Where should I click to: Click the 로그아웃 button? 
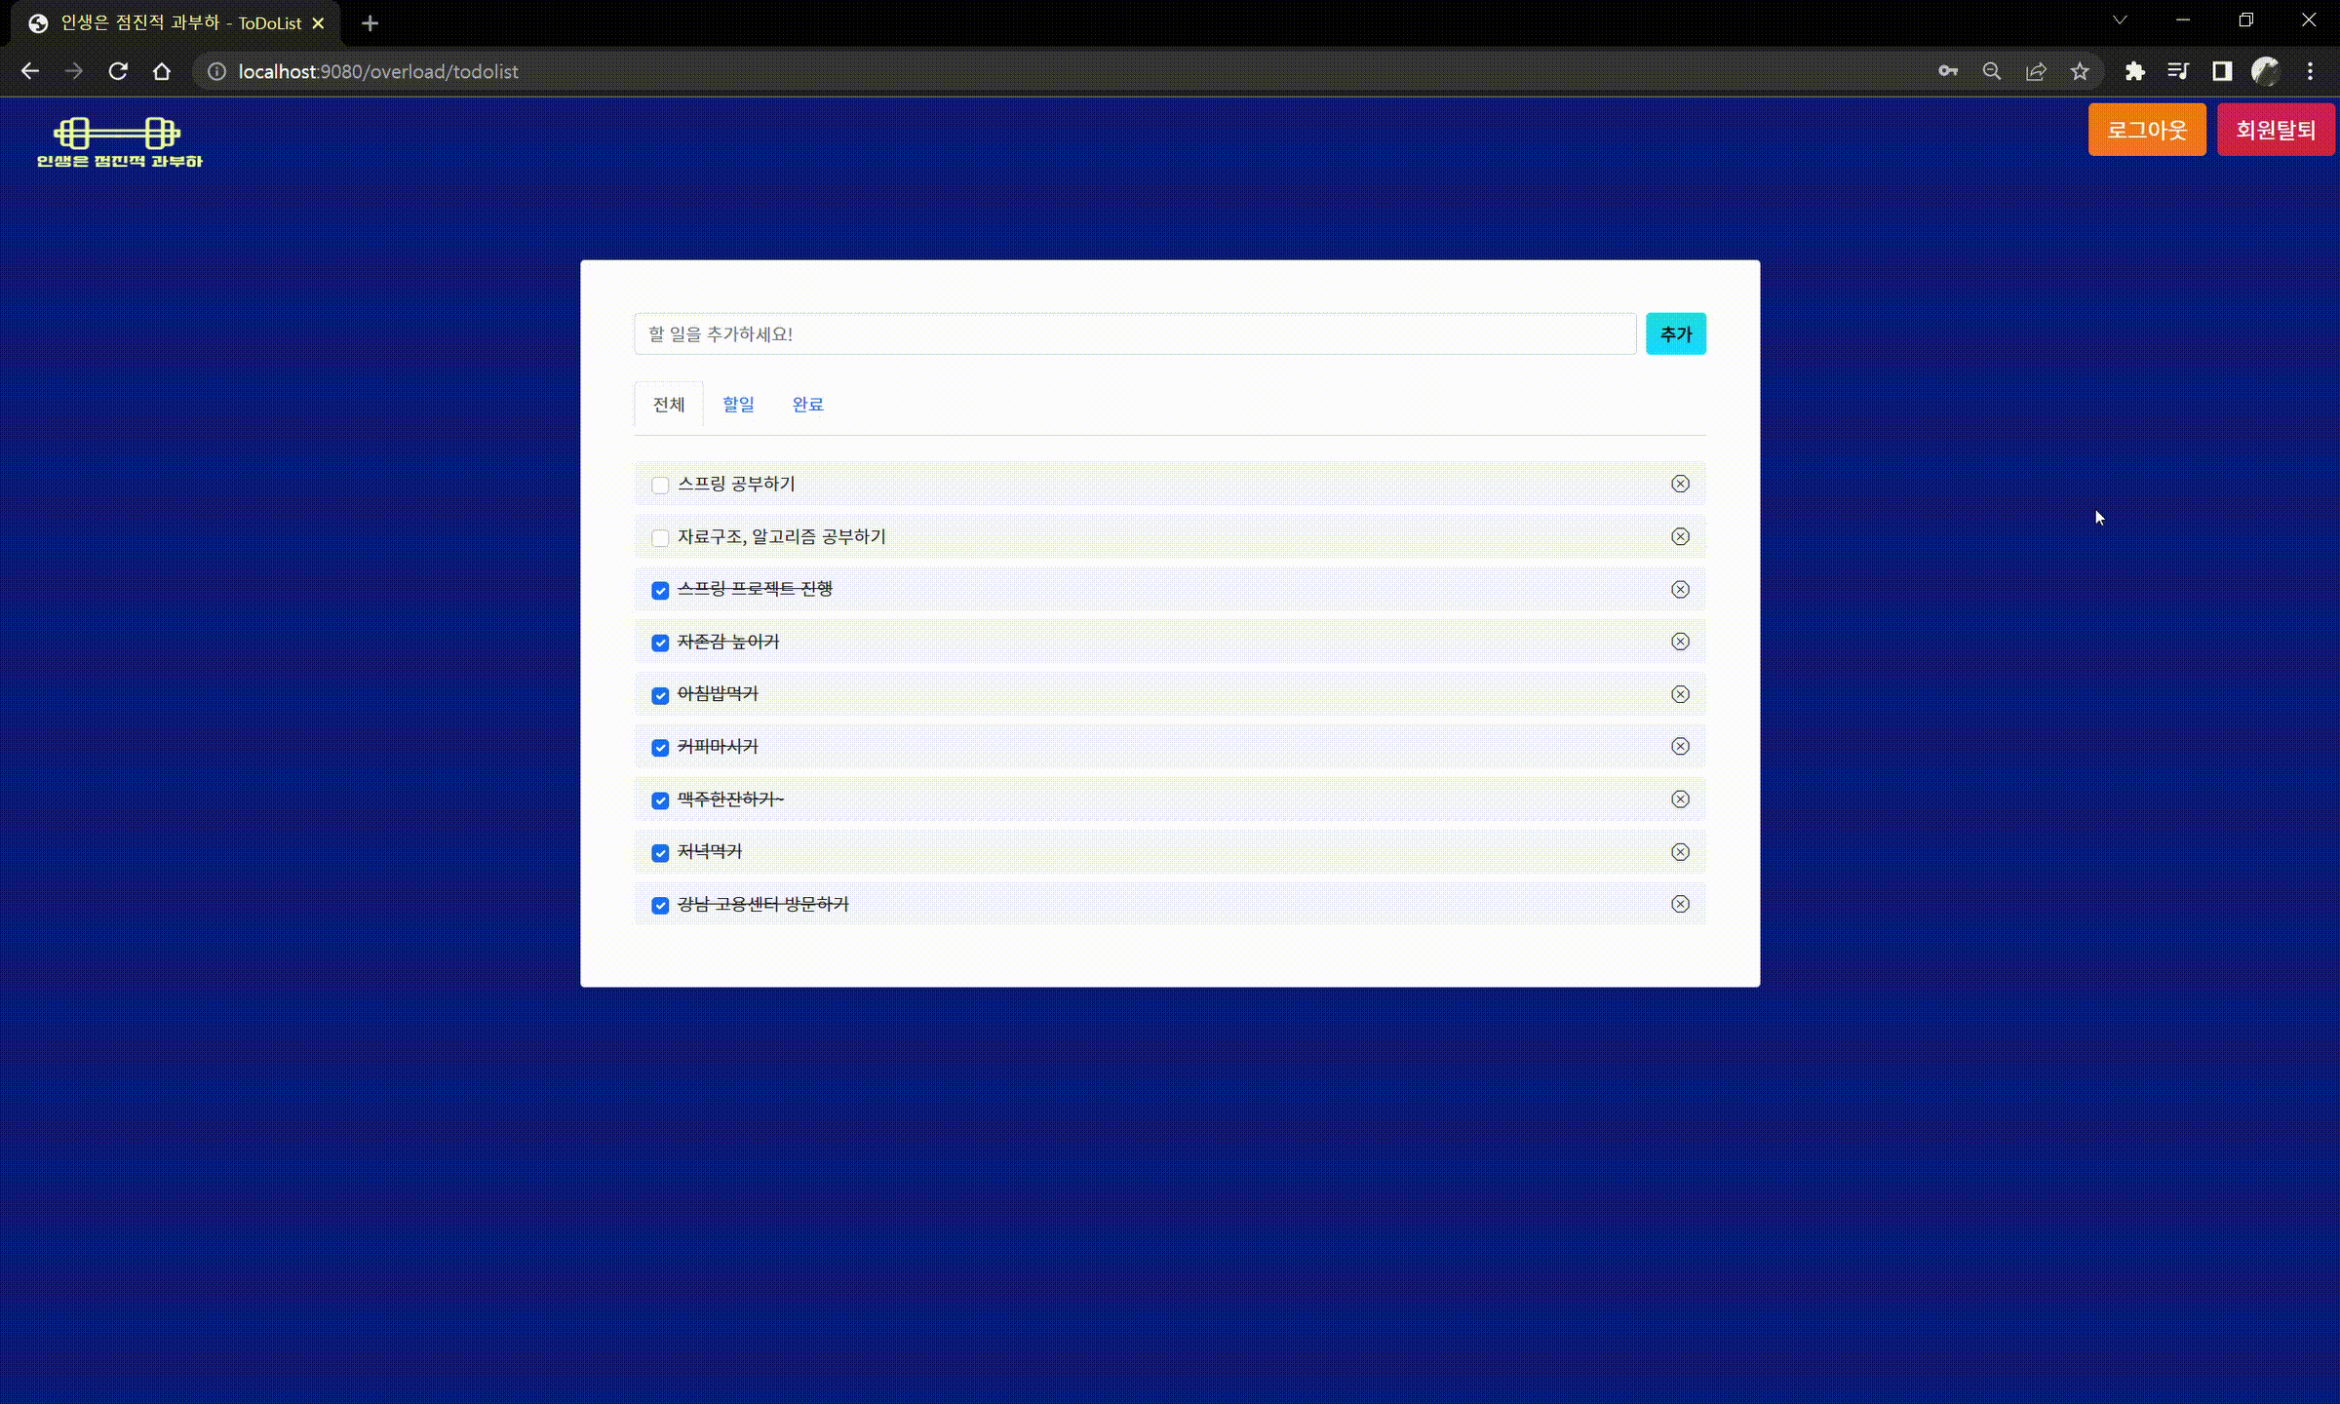pyautogui.click(x=2146, y=130)
